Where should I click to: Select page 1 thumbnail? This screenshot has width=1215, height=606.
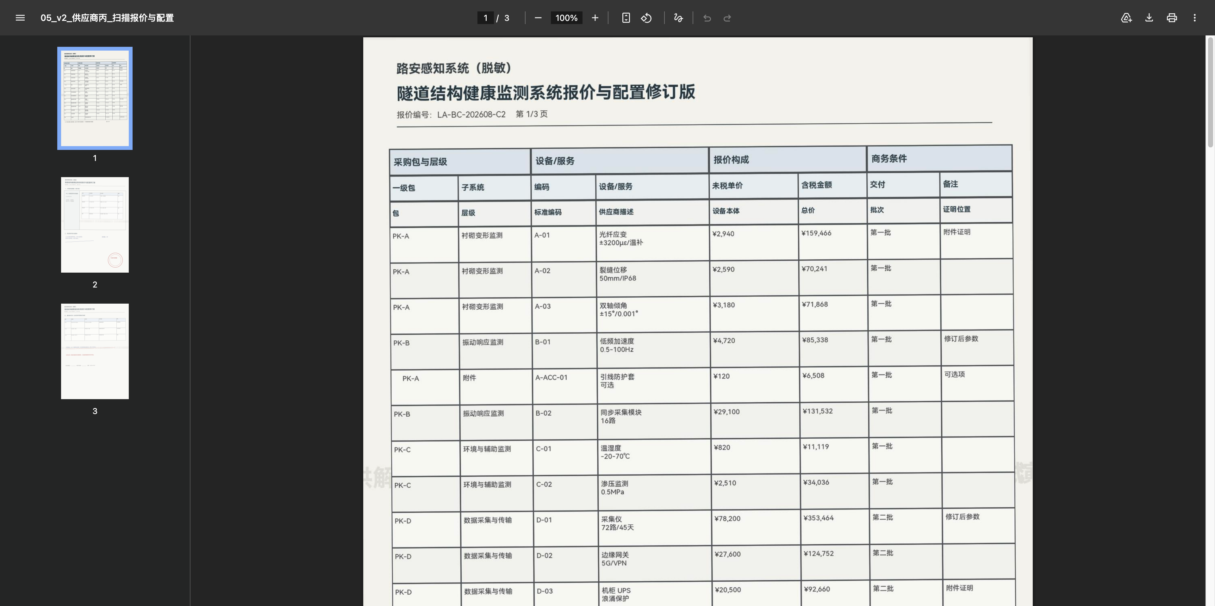(95, 98)
